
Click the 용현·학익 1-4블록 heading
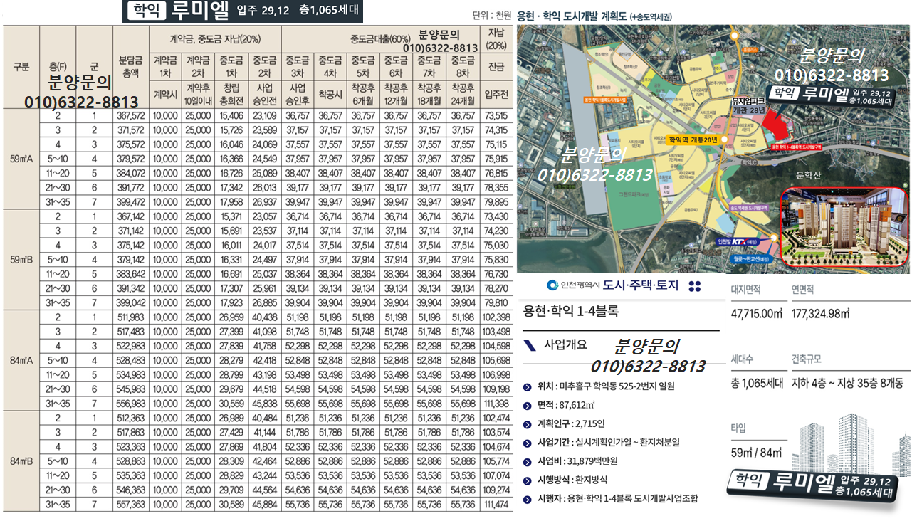[570, 311]
